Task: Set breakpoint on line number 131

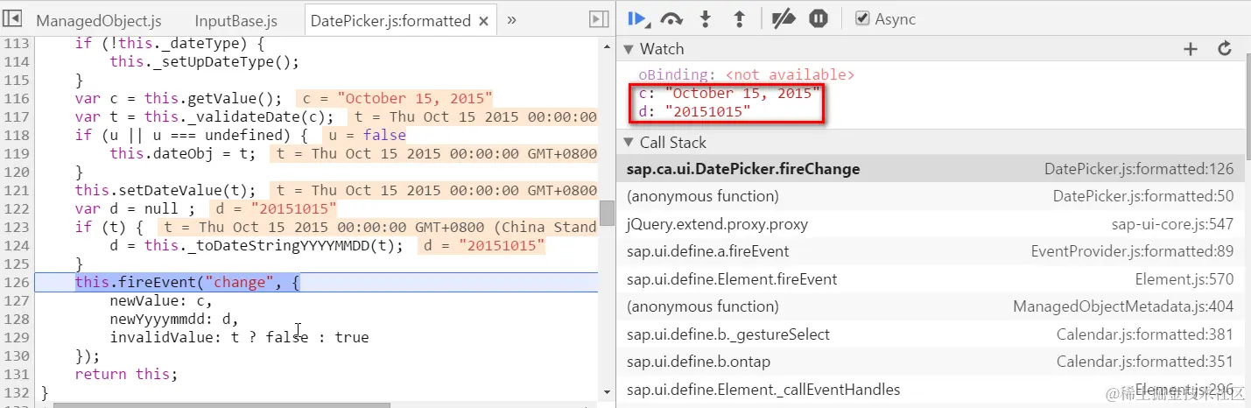Action: (x=15, y=374)
